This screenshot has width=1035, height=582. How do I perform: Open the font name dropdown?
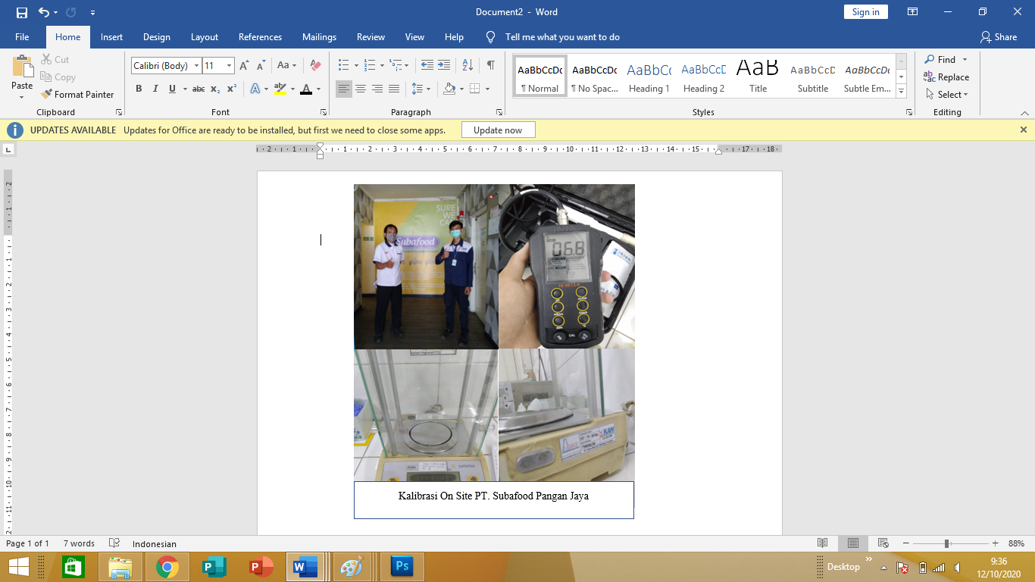196,66
